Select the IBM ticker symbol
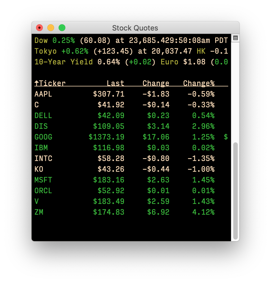 (x=41, y=148)
